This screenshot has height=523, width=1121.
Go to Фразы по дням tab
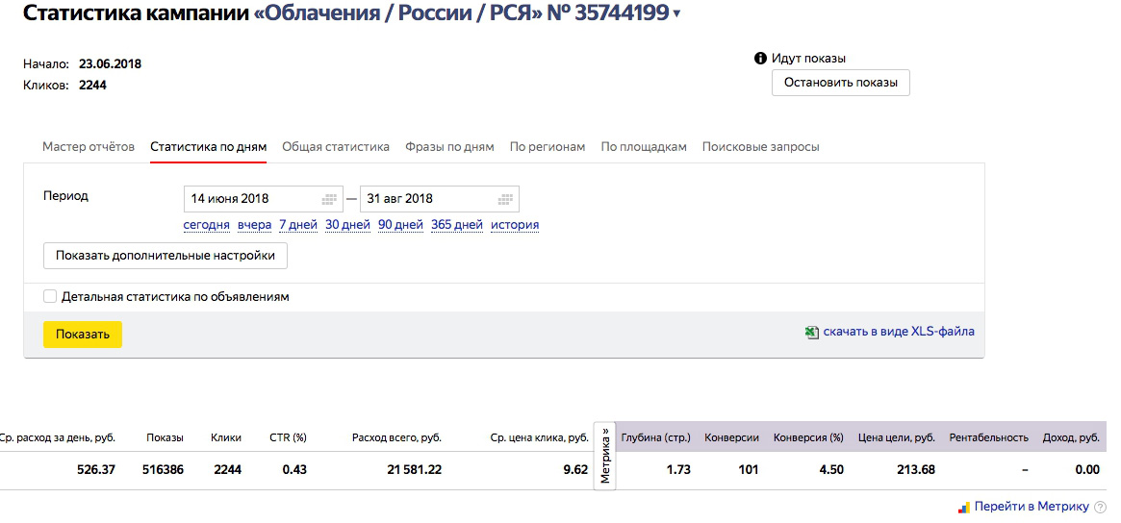pyautogui.click(x=449, y=146)
